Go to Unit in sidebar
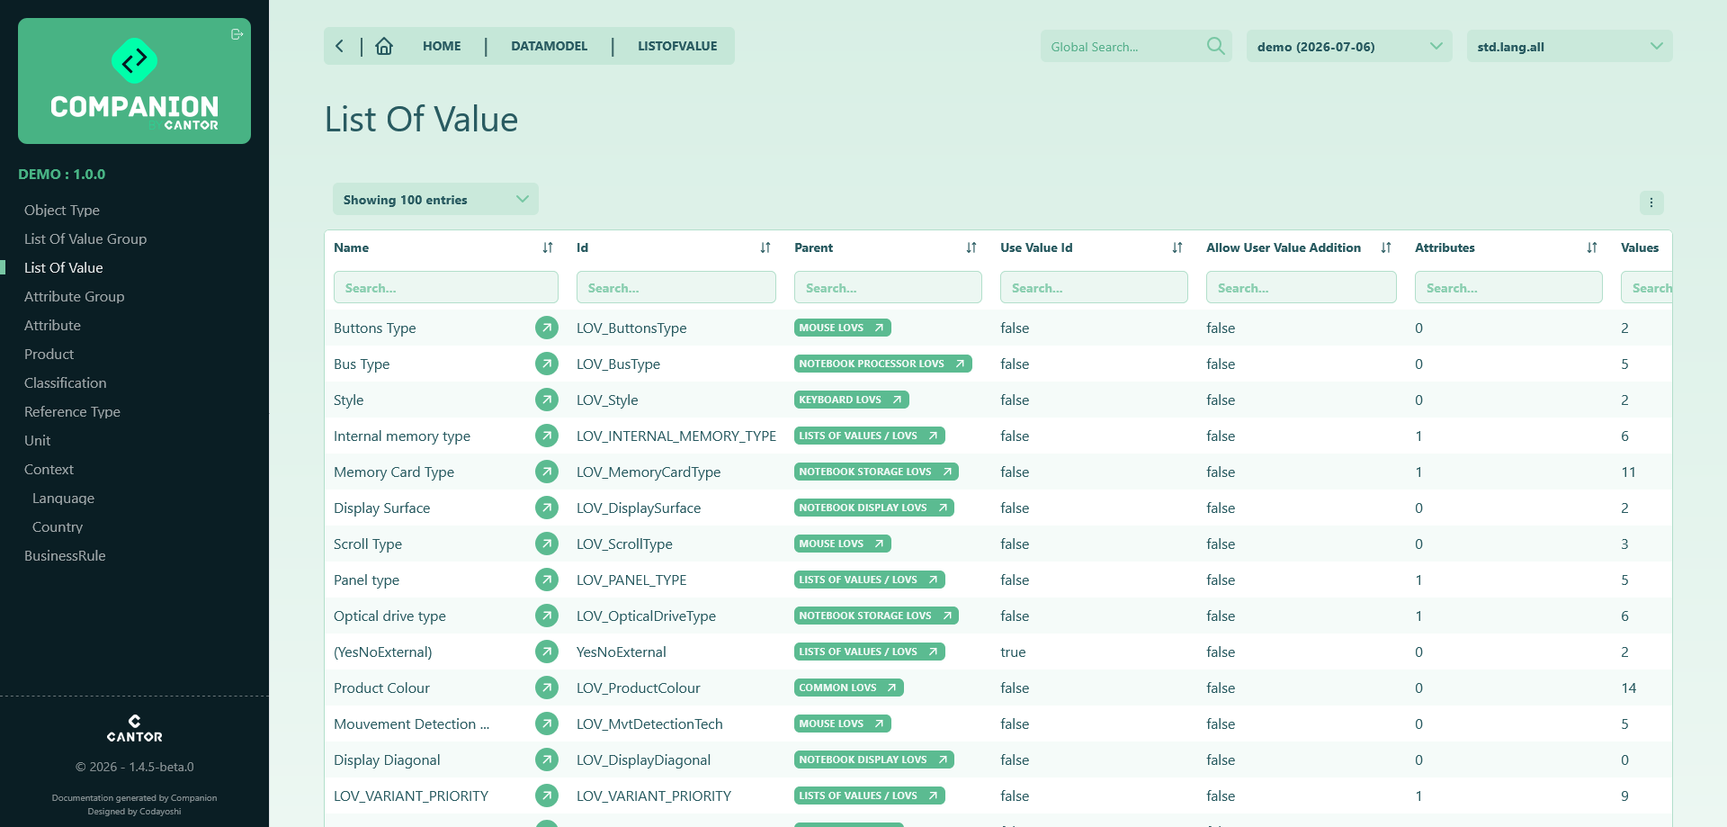The height and width of the screenshot is (827, 1727). [37, 440]
